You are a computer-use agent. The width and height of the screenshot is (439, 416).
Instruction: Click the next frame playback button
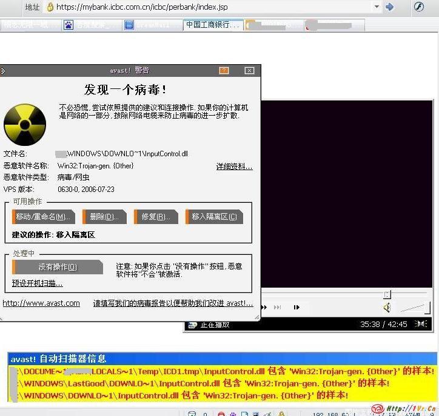[x=297, y=308]
